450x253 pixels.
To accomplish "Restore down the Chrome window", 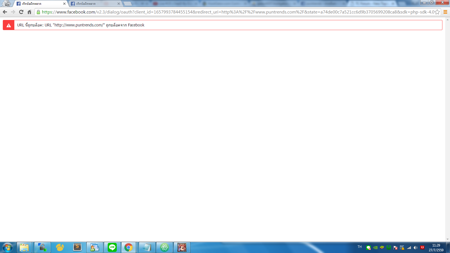I will tap(432, 3).
